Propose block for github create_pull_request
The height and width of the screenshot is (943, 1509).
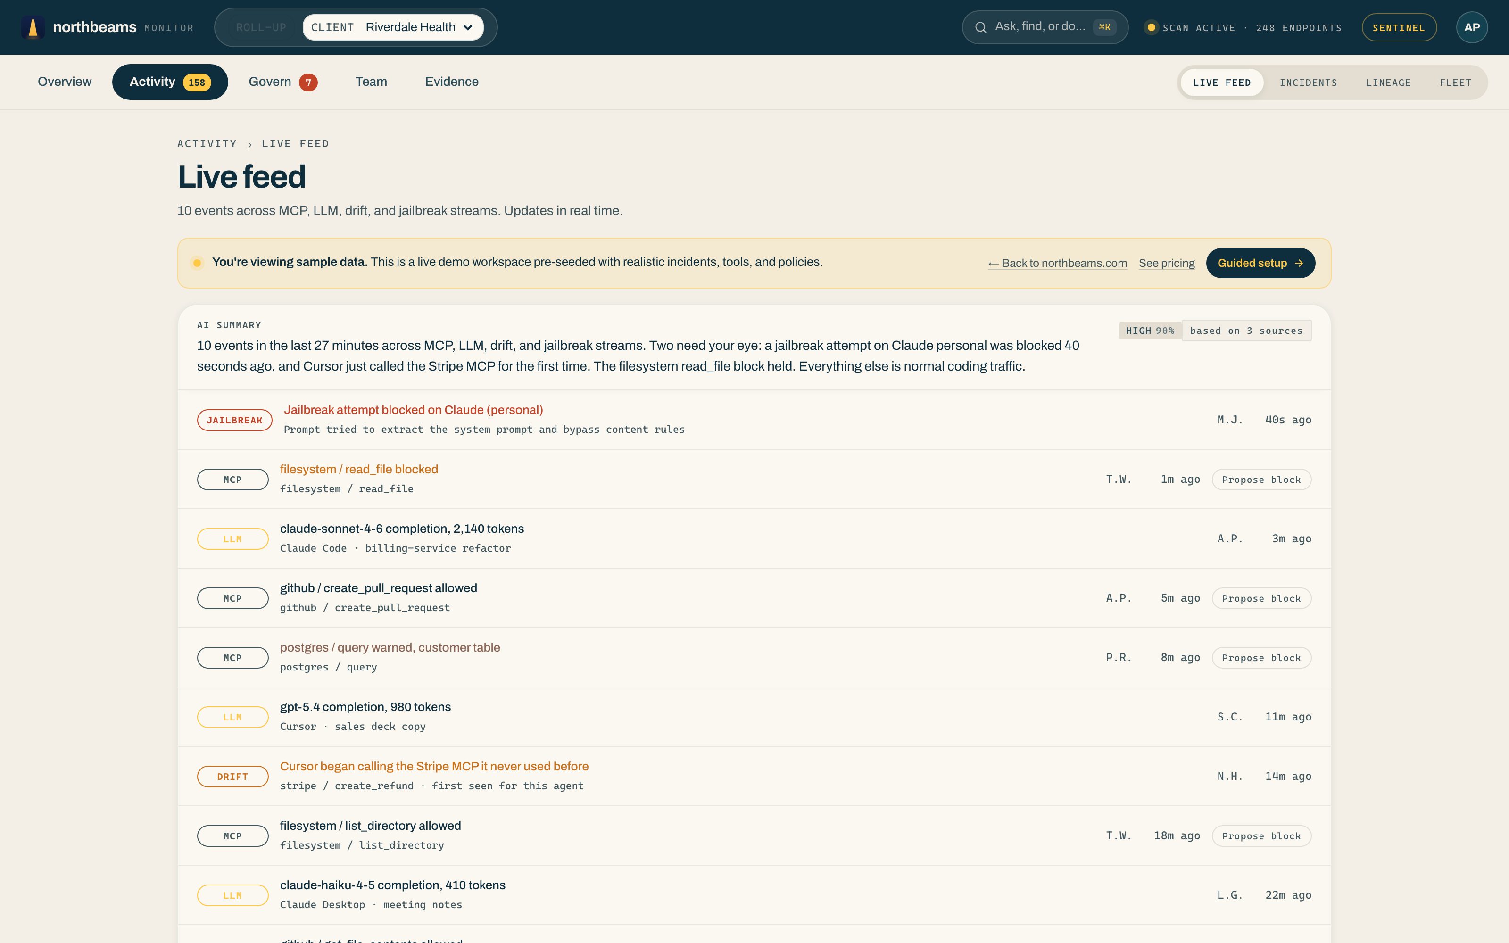[x=1261, y=598]
